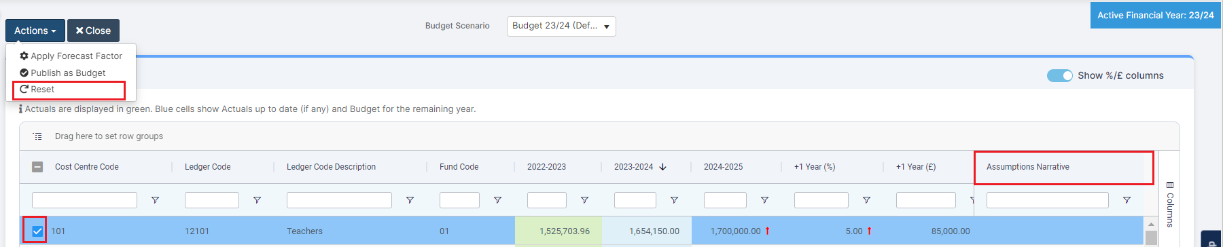
Task: Open filter icon for 2024-2025 column
Action: [764, 200]
